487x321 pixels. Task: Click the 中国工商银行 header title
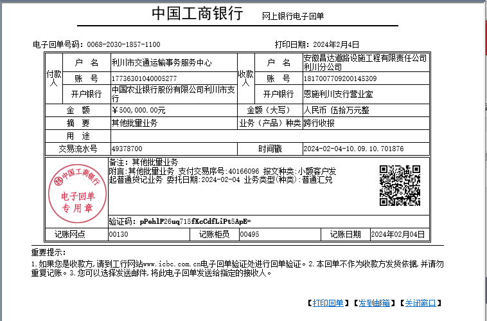coord(197,14)
